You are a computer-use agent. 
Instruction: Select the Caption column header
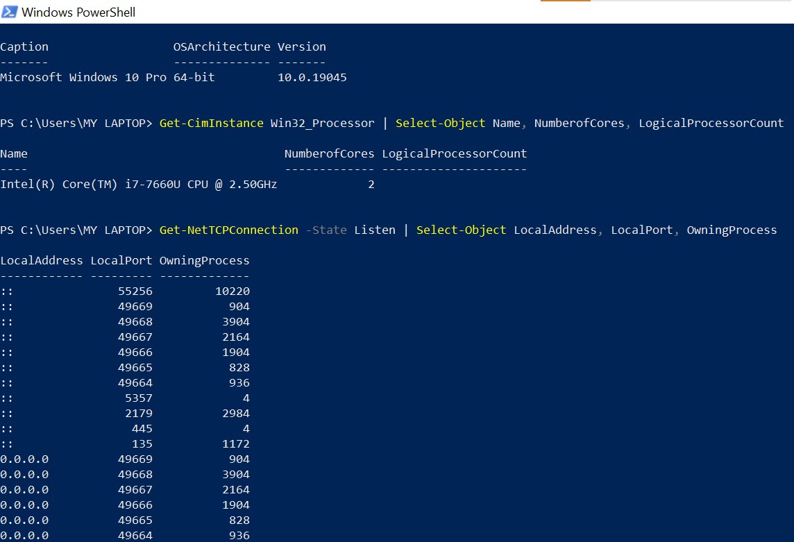(24, 46)
